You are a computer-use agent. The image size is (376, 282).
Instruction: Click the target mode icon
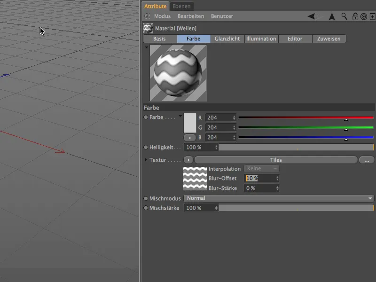click(x=364, y=16)
